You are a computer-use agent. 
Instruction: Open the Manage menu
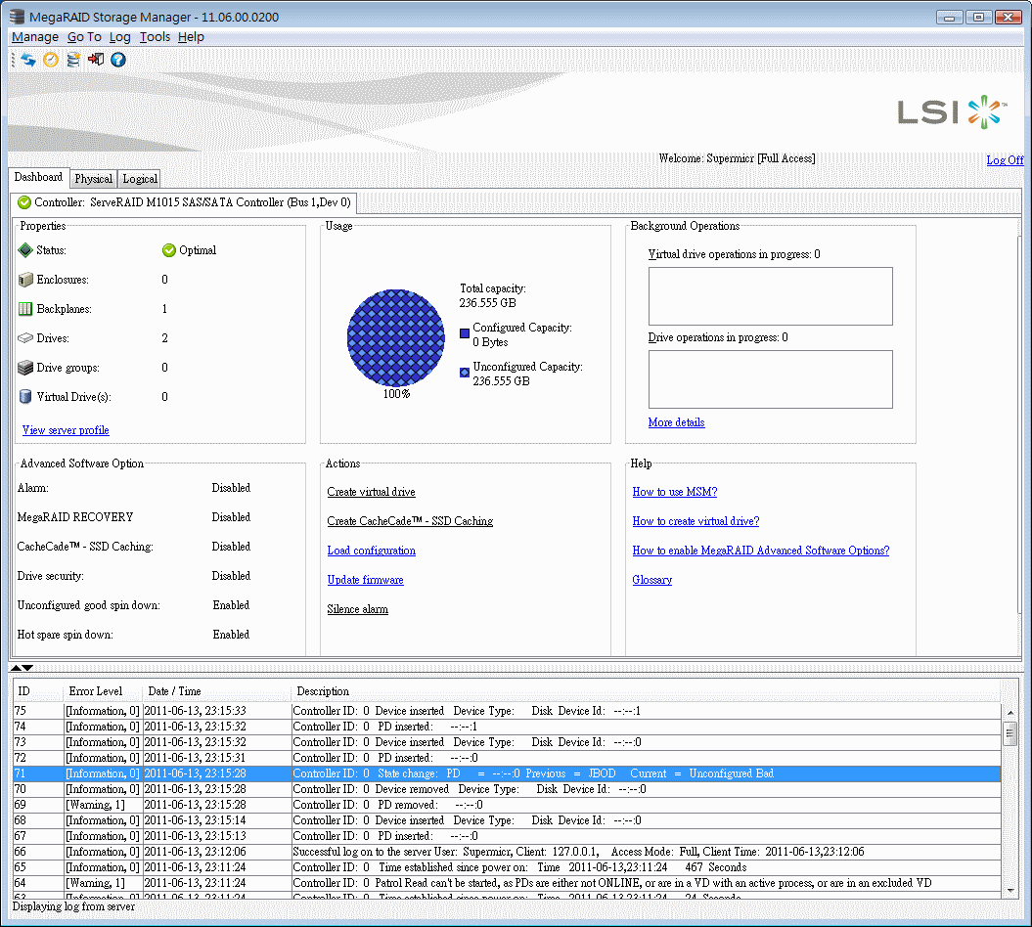pyautogui.click(x=35, y=37)
